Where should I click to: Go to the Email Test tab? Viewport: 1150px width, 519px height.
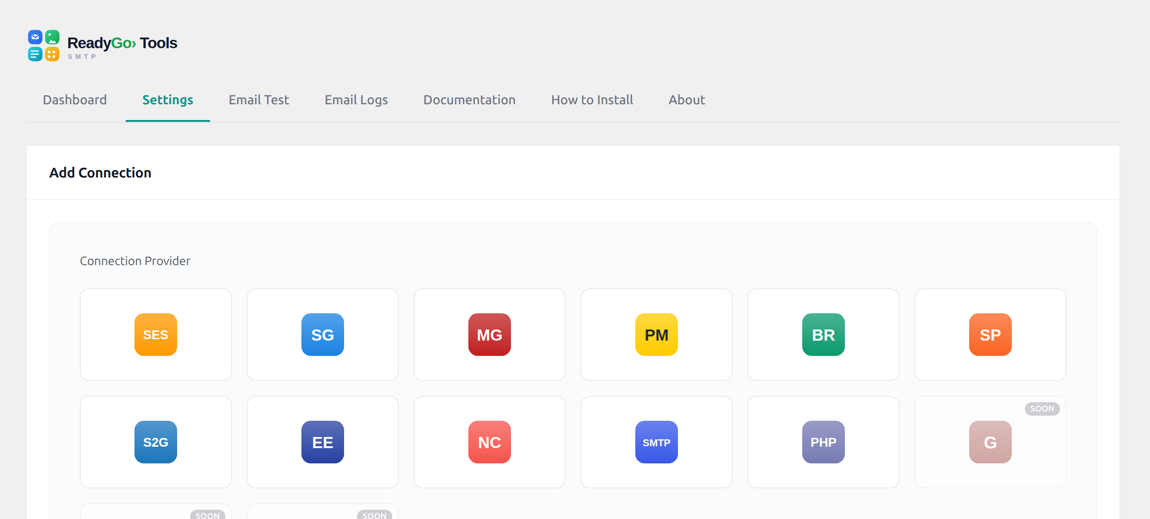point(259,100)
